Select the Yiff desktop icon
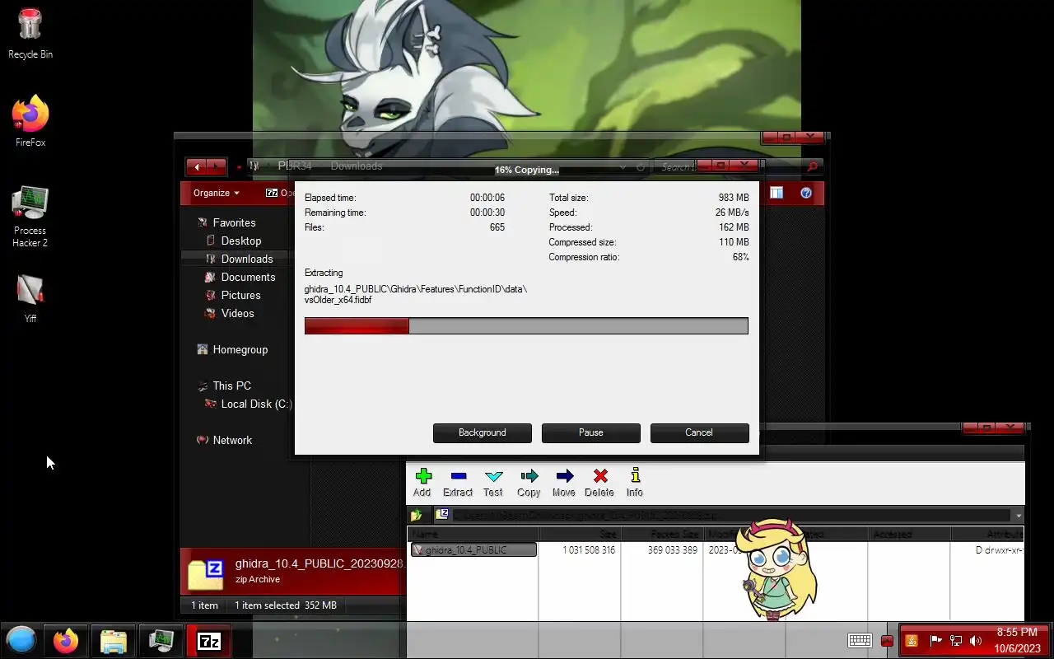The width and height of the screenshot is (1054, 659). click(x=30, y=297)
